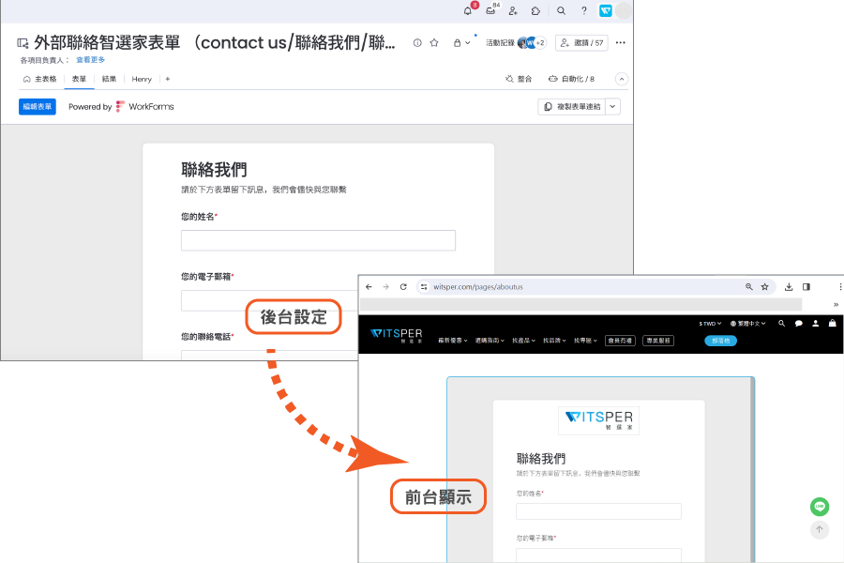Star the board as favorite

434,42
